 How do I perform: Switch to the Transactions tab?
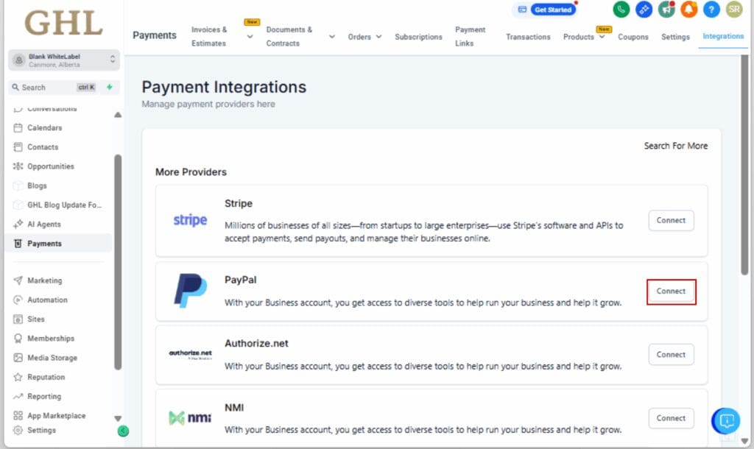(x=528, y=36)
